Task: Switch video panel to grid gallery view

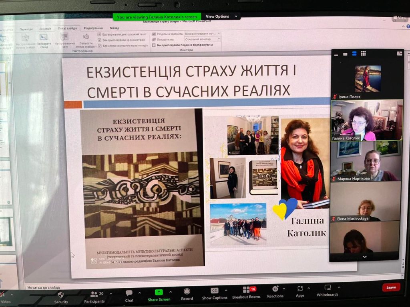Action: click(364, 53)
